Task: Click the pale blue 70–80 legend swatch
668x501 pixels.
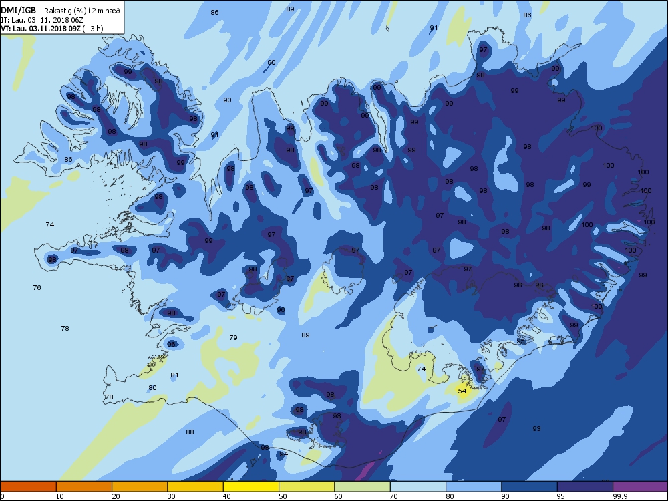Action: pos(418,486)
